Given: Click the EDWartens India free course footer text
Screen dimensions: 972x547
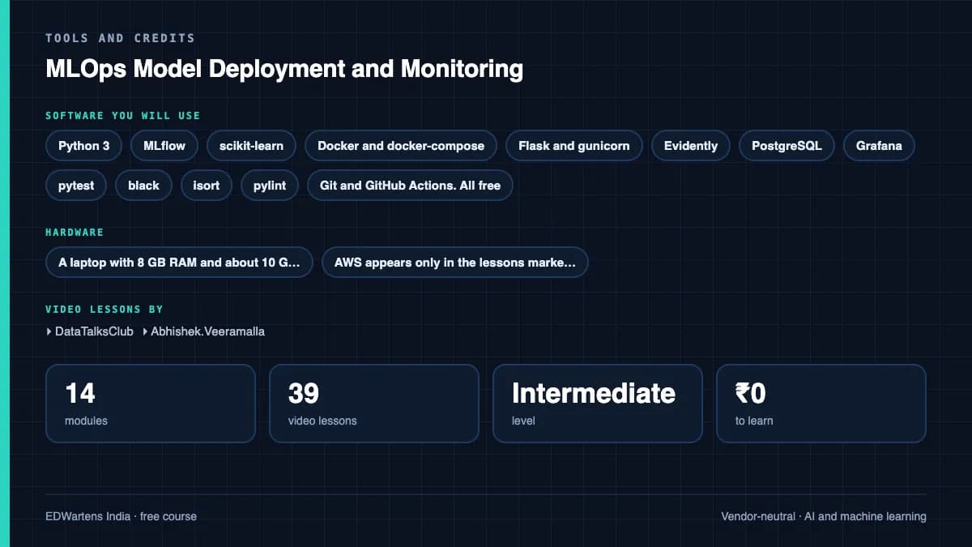Looking at the screenshot, I should tap(121, 516).
